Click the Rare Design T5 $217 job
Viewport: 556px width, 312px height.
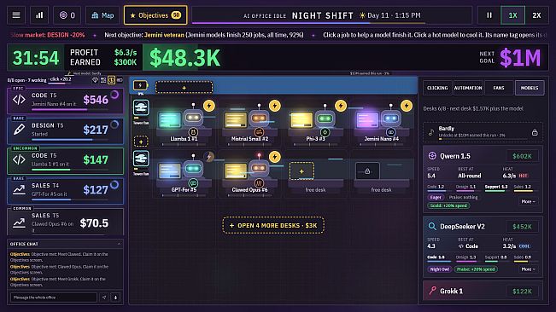point(65,130)
